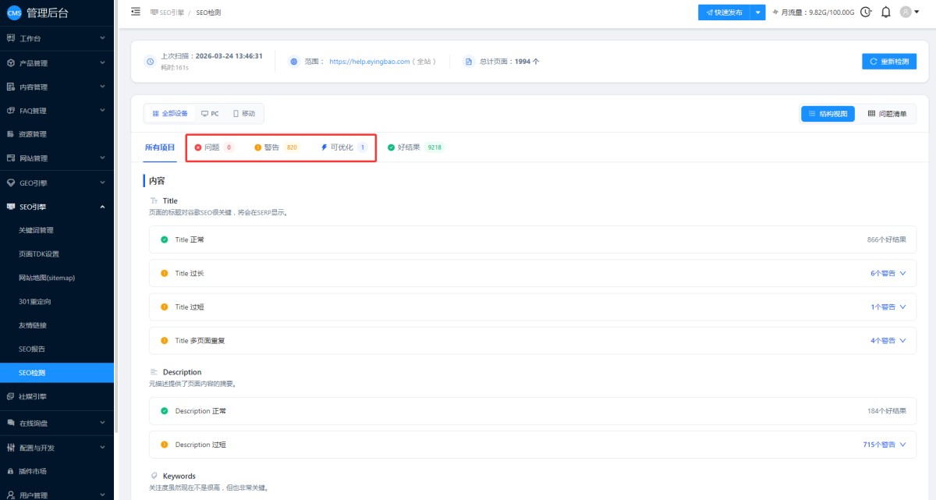Switch to mobile device view
Image resolution: width=936 pixels, height=500 pixels.
(244, 114)
